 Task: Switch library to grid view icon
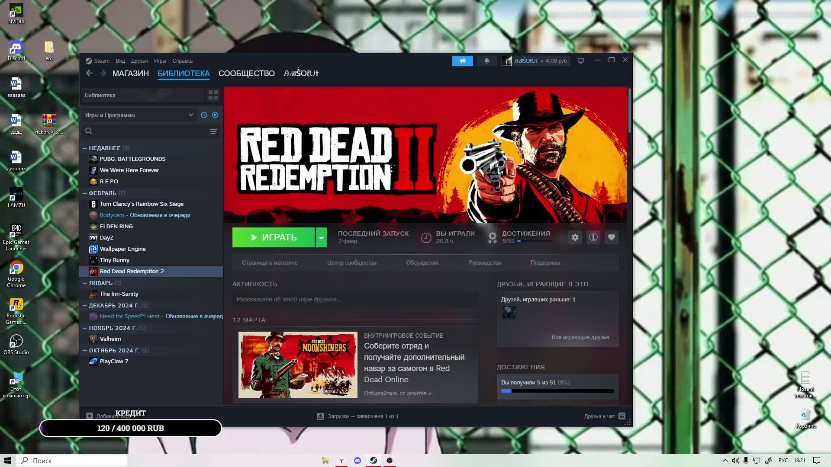[x=213, y=95]
